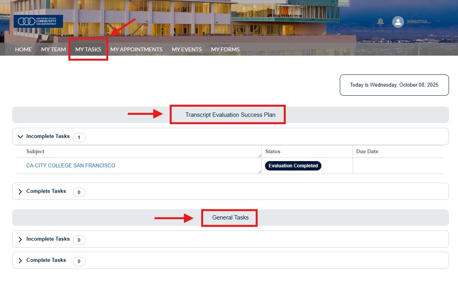Open the MY EVENTS tab
This screenshot has width=458, height=283.
187,49
